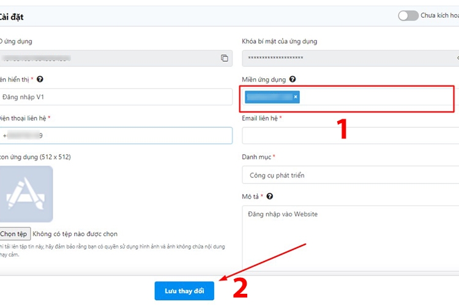Save with the "Lưu thay đổi" button

184,291
